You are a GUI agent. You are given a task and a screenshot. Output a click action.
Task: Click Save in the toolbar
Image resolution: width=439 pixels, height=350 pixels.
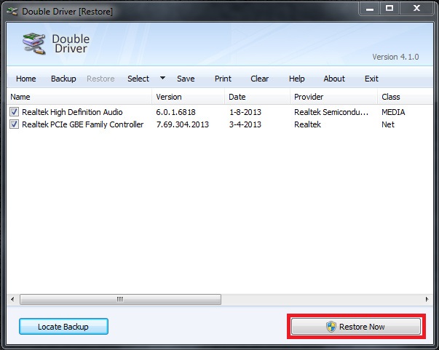pos(186,79)
